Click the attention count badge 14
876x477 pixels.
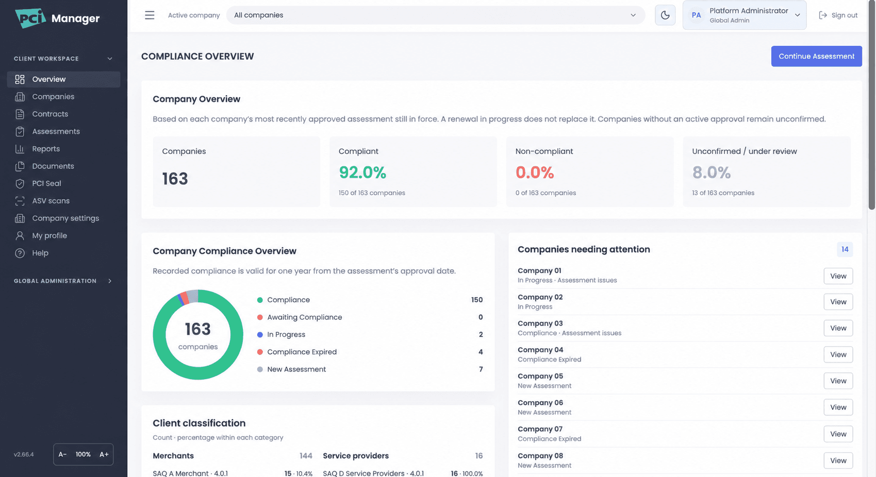click(845, 249)
